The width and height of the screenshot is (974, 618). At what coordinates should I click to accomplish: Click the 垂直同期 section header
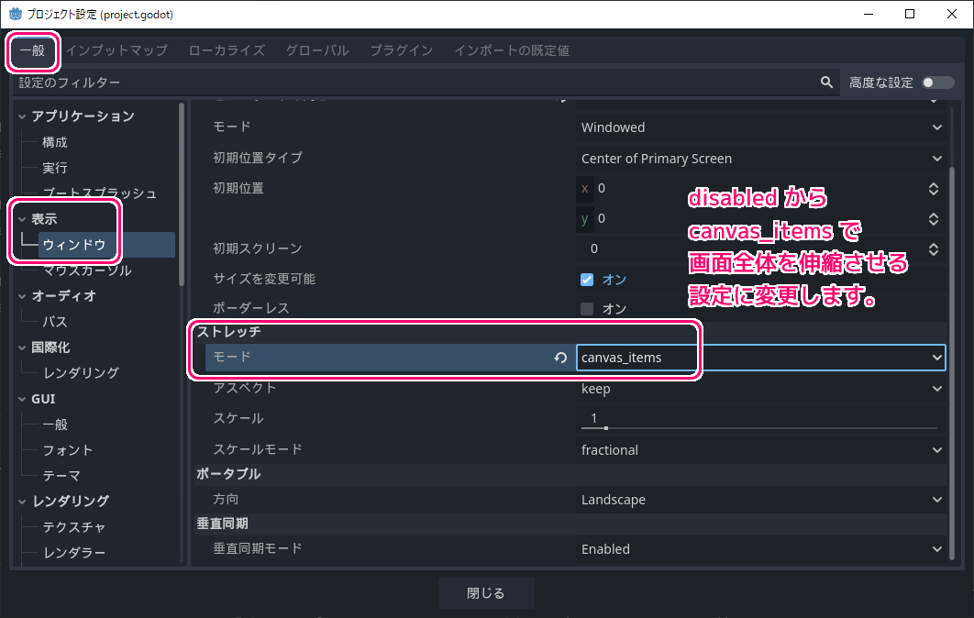click(x=222, y=524)
